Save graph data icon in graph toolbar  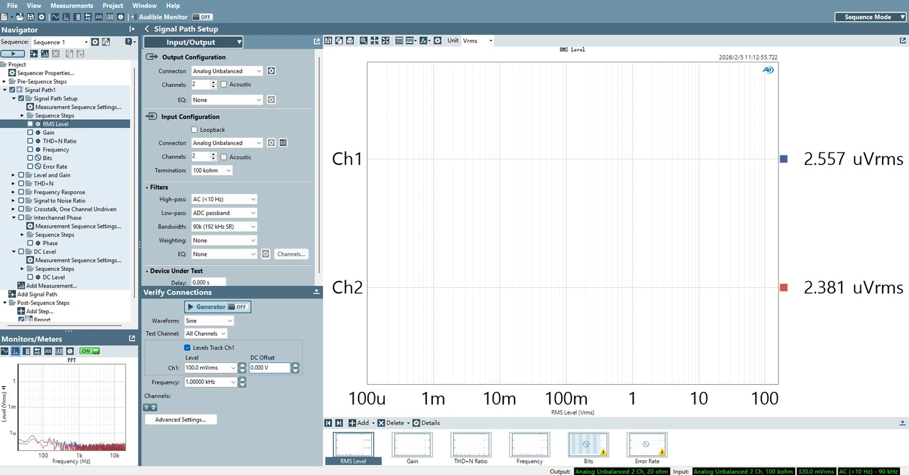[328, 41]
